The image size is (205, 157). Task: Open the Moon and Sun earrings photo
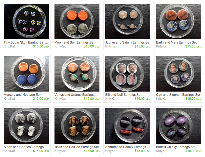click(77, 22)
